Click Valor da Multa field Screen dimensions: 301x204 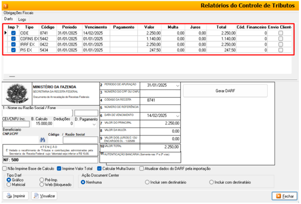pyautogui.click(x=160, y=131)
